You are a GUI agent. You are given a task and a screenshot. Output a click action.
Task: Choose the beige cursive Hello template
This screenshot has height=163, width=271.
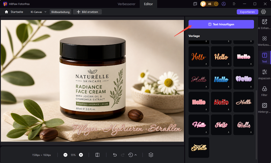coord(243,102)
